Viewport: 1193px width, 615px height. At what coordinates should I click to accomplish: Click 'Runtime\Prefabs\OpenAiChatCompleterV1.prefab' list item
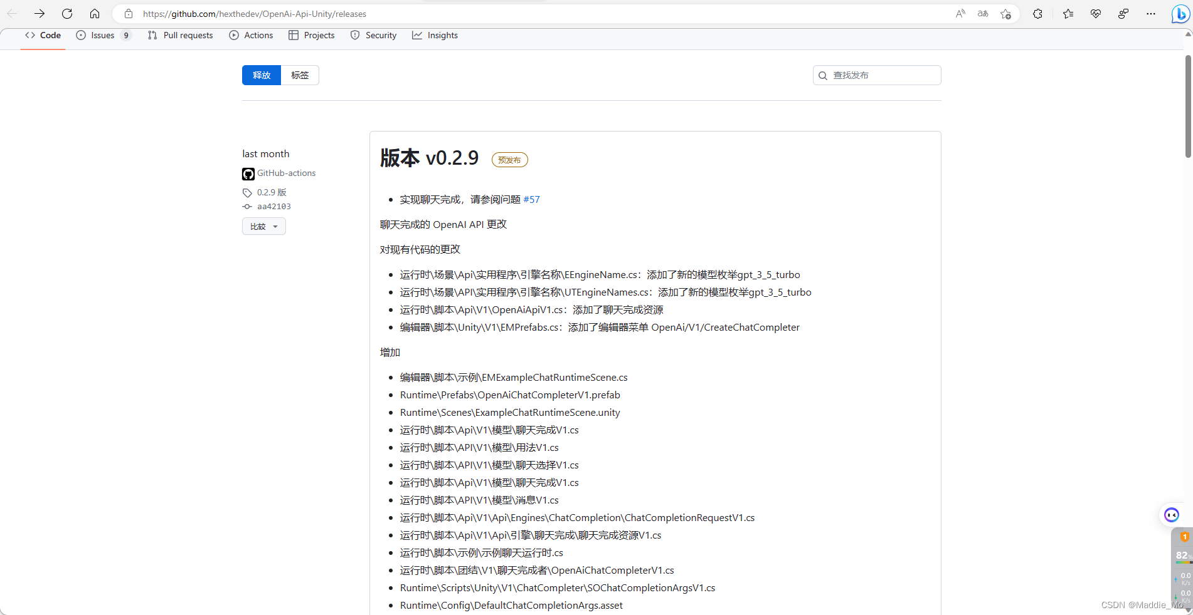[x=510, y=395]
